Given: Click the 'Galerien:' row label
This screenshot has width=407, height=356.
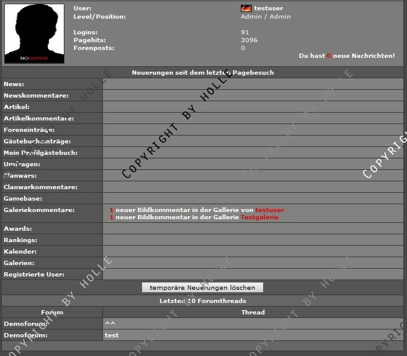Looking at the screenshot, I should click(19, 263).
